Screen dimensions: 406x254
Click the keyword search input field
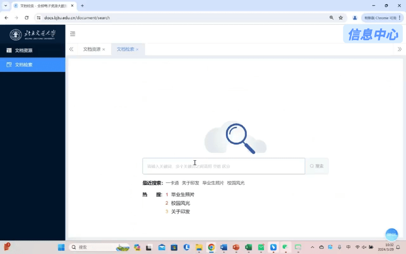pos(223,166)
